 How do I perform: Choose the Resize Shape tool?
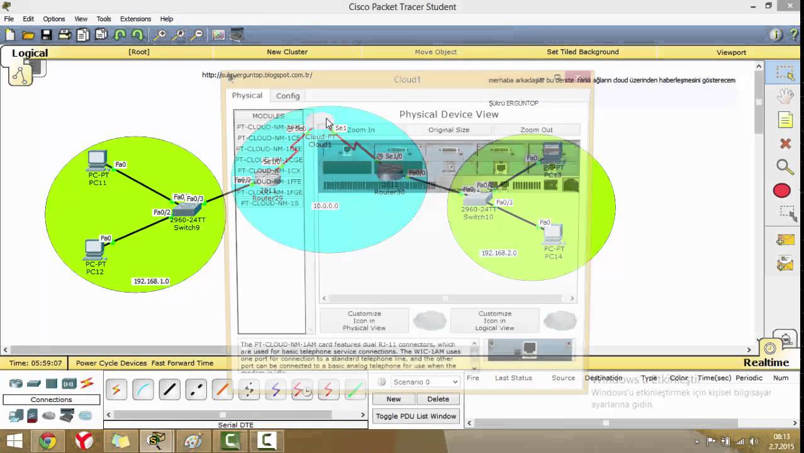coord(786,213)
